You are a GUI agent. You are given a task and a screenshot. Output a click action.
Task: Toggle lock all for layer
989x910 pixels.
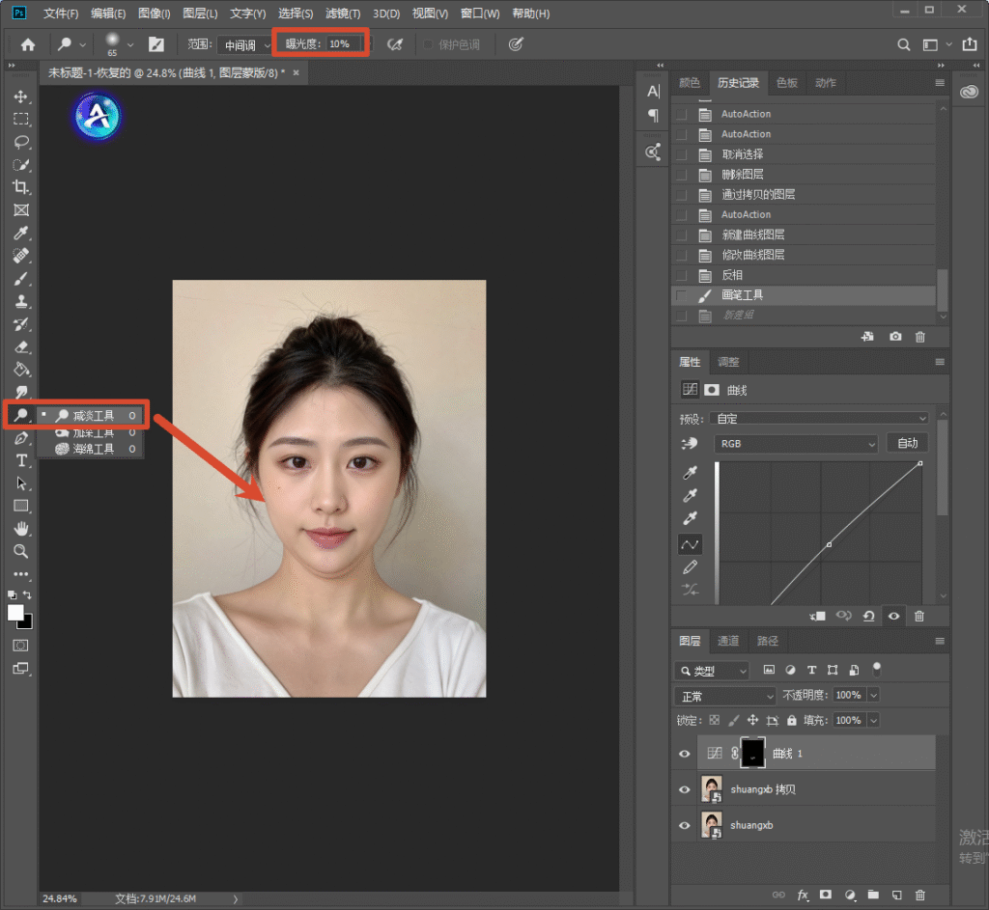[x=792, y=720]
